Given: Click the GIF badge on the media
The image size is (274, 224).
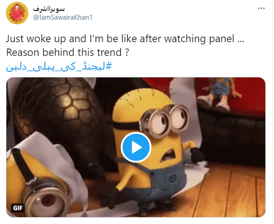Looking at the screenshot, I should click(x=18, y=208).
